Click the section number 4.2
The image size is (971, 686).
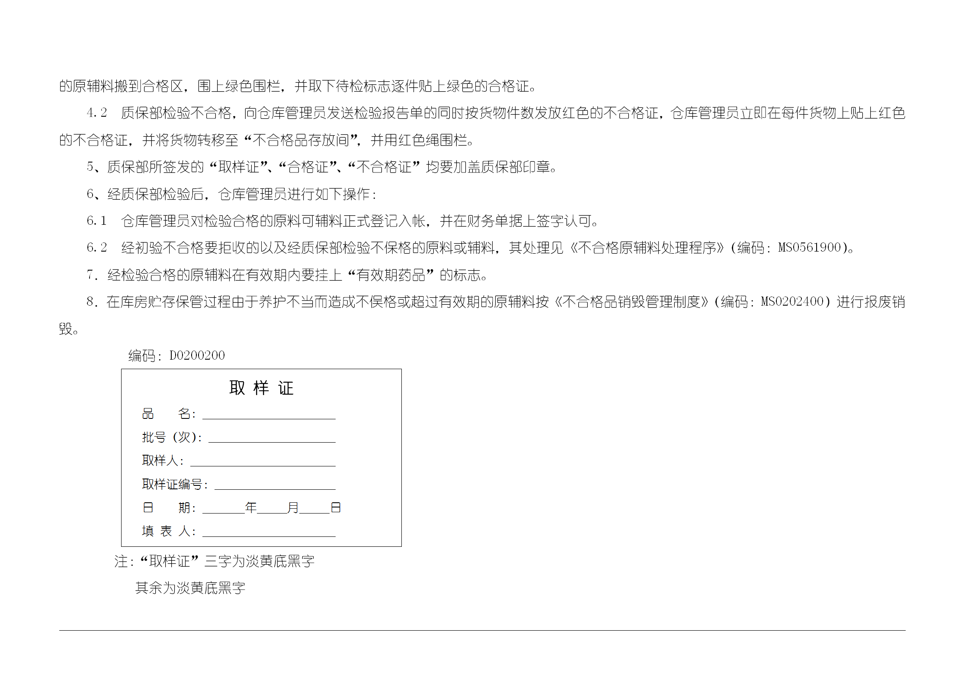pos(97,113)
